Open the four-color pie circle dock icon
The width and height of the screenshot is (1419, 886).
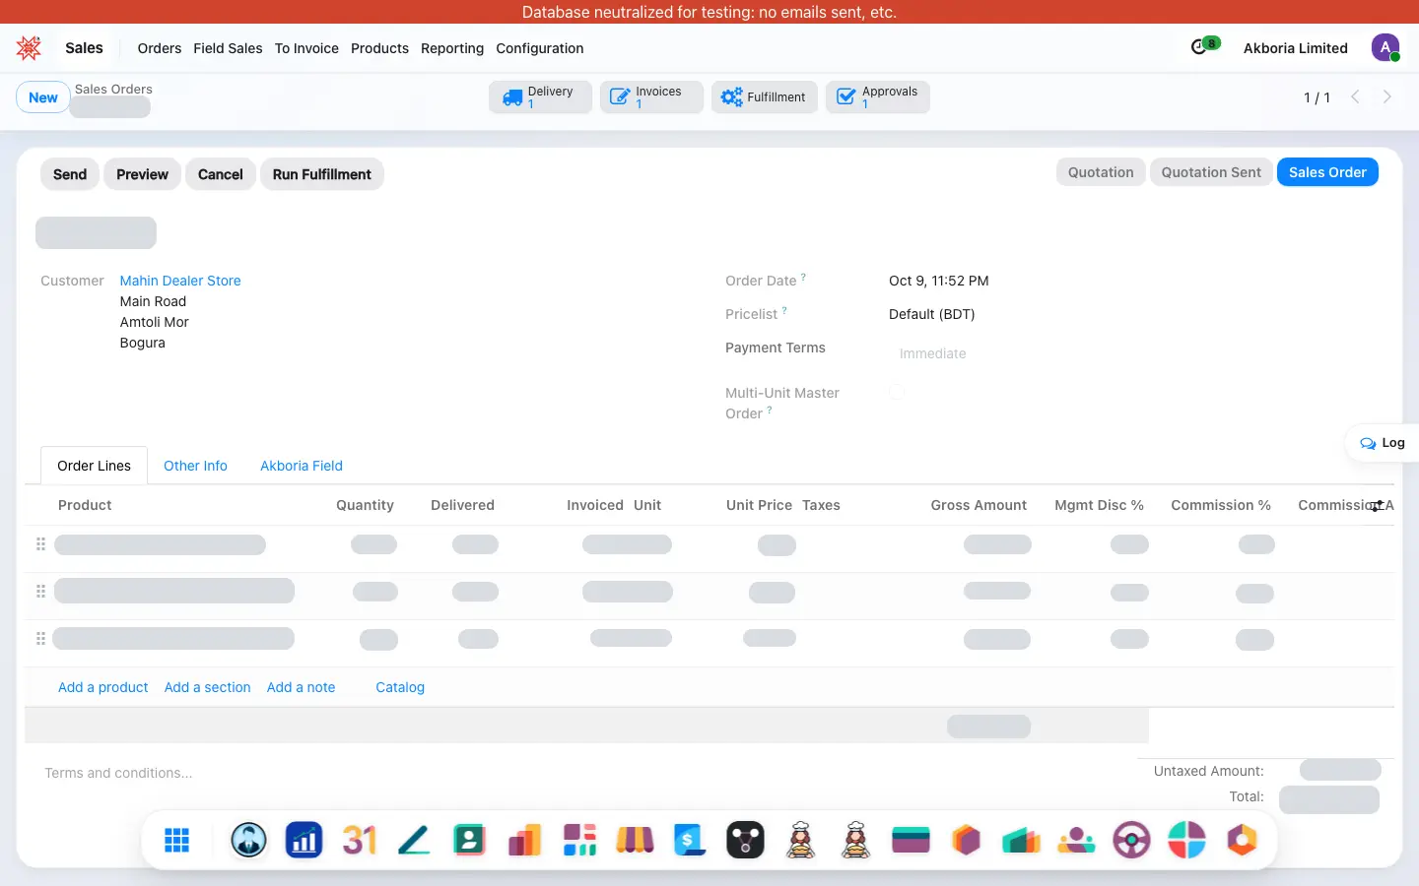pyautogui.click(x=1186, y=840)
